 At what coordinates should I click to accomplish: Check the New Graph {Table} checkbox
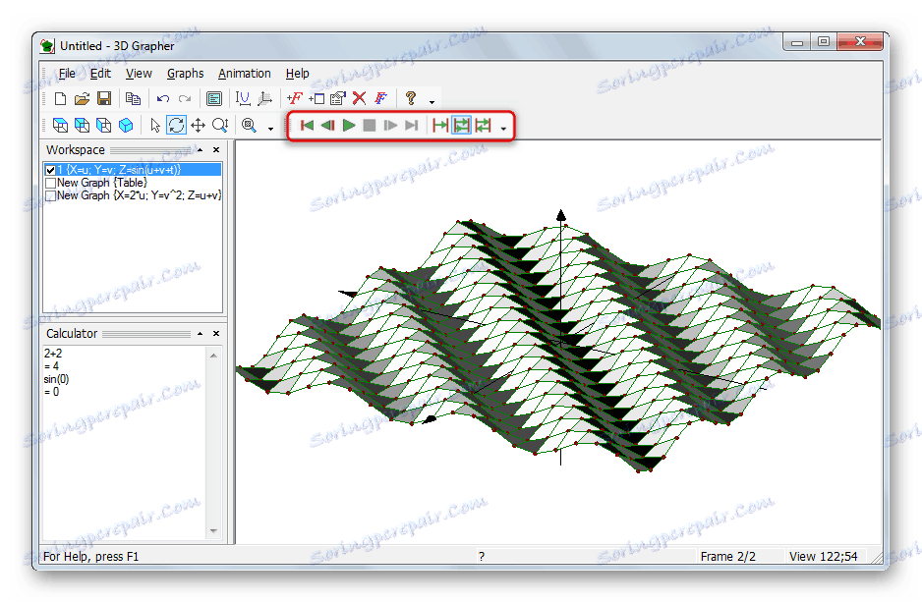(x=50, y=183)
